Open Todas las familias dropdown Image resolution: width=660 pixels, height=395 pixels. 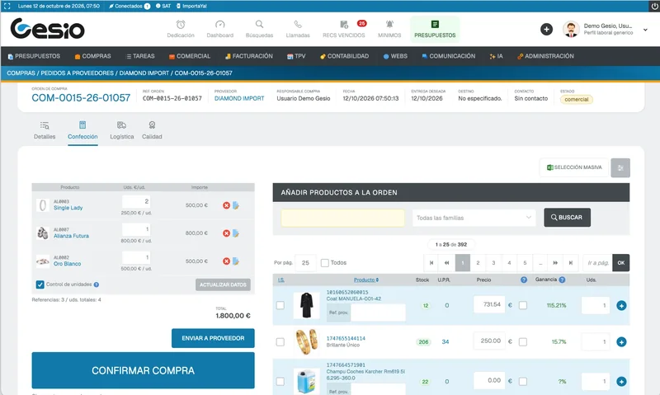(474, 218)
